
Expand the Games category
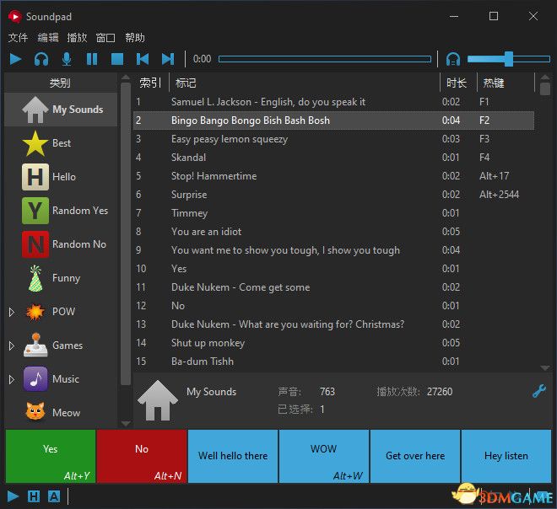pyautogui.click(x=12, y=346)
